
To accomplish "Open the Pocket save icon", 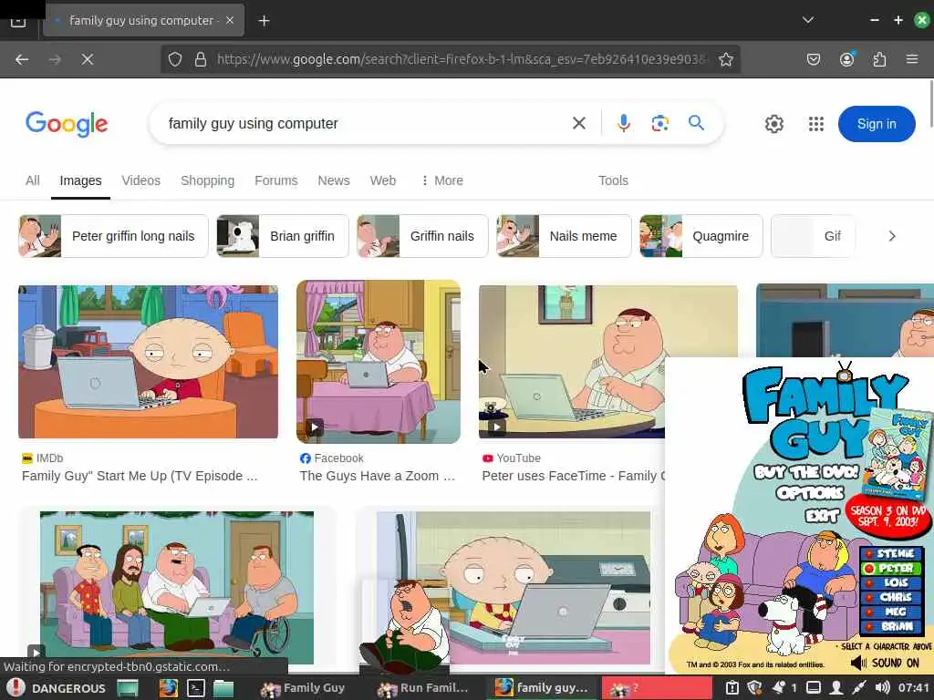I will coord(813,59).
